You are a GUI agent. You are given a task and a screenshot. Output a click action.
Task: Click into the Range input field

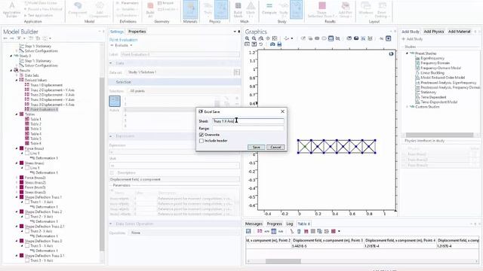point(248,129)
